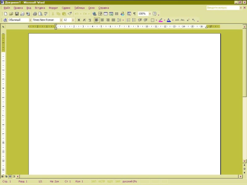Viewport: 247px width, 185px height.
Task: Click the Redo arrow icon
Action: pyautogui.click(x=85, y=14)
